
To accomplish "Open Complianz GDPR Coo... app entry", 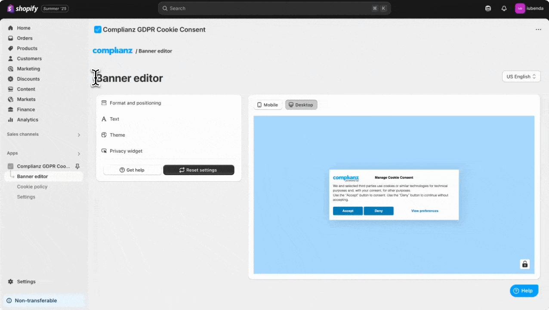I will (43, 166).
